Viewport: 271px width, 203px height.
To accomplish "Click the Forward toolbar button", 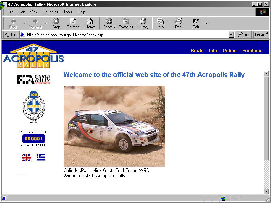I will click(35, 23).
